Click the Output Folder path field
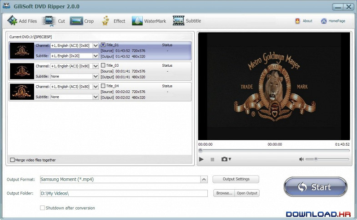The width and height of the screenshot is (357, 220). (124, 193)
